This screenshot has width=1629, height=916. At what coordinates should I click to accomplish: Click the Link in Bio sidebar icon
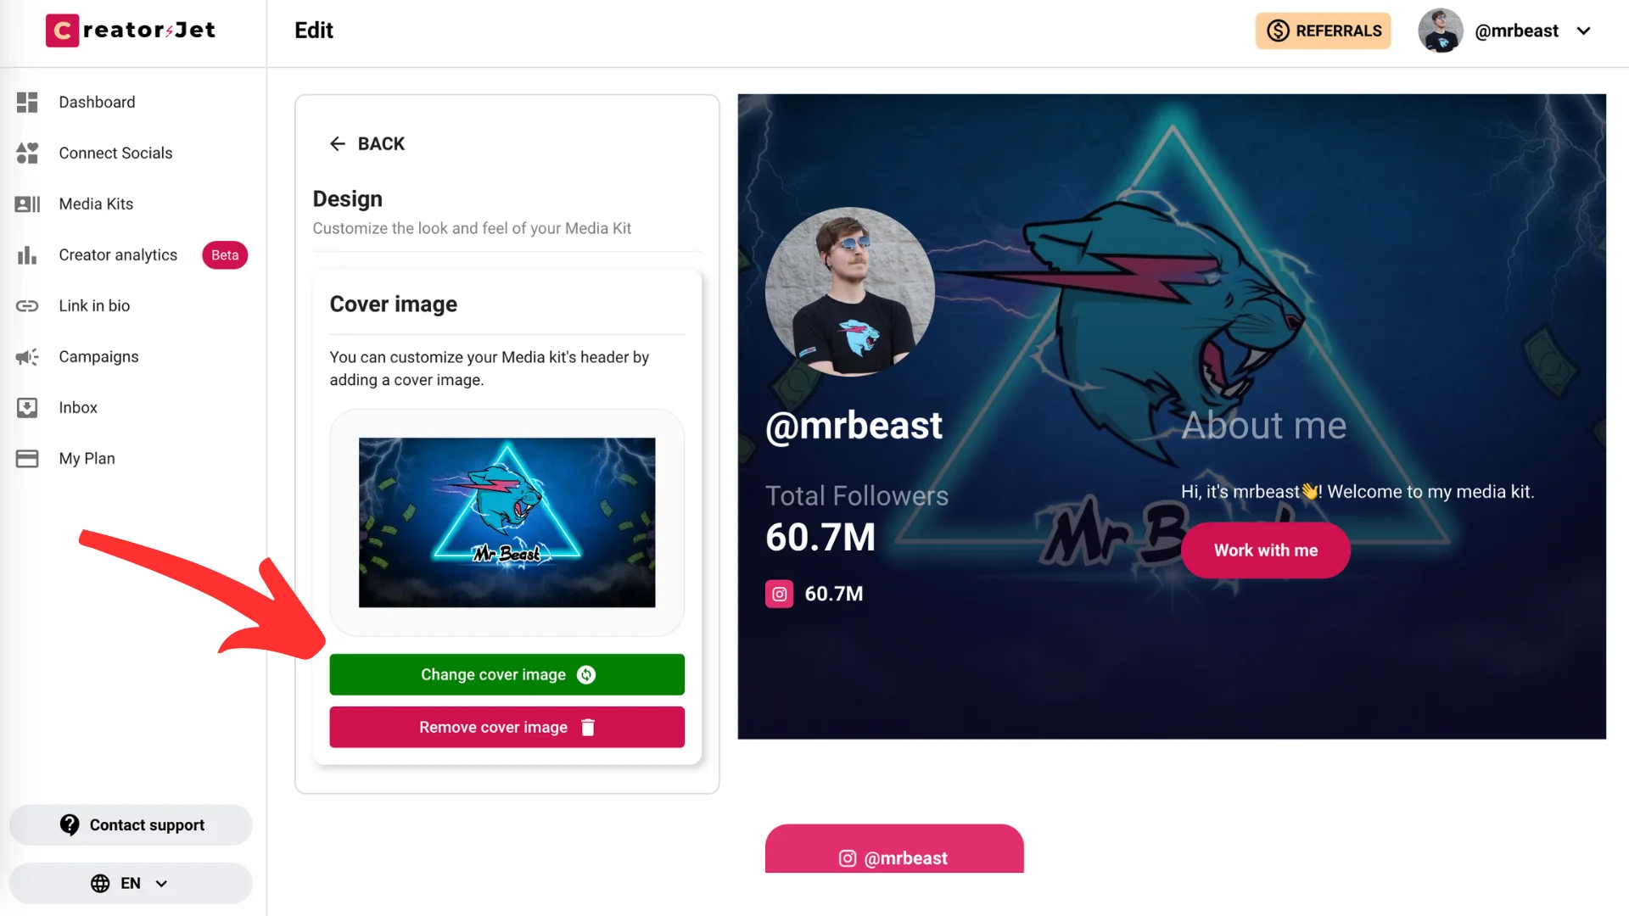click(x=27, y=305)
